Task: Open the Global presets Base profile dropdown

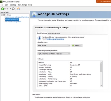Action: point(54,45)
